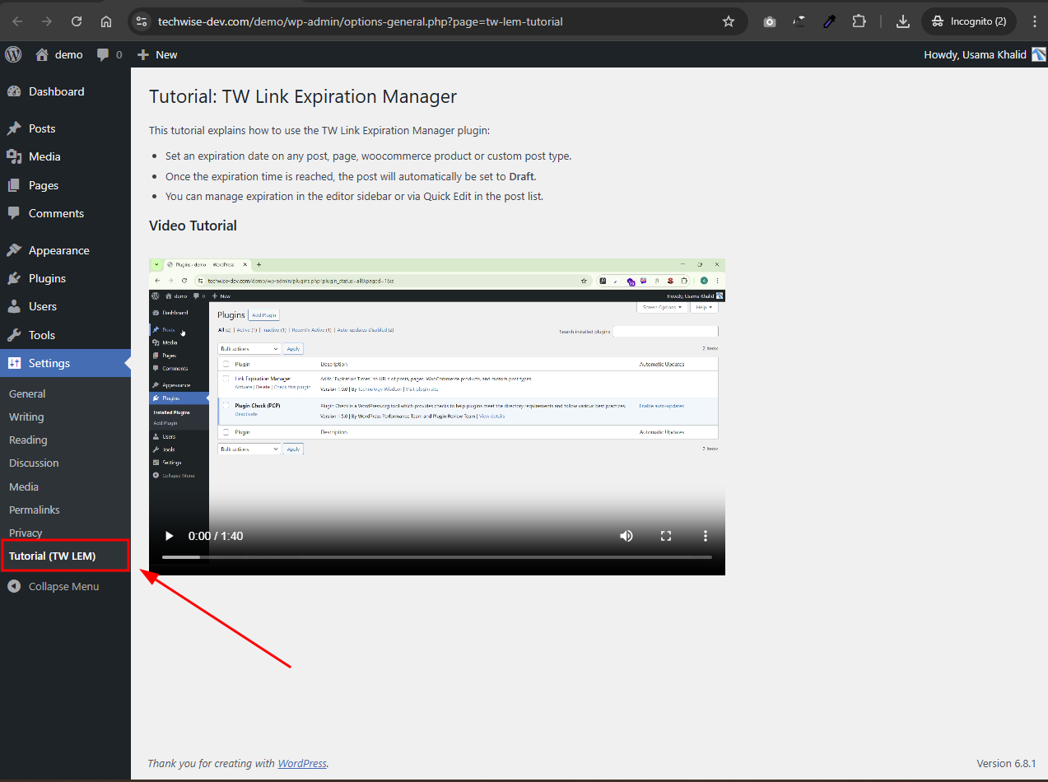Go to Discussion settings submenu
The width and height of the screenshot is (1048, 782).
coord(34,463)
